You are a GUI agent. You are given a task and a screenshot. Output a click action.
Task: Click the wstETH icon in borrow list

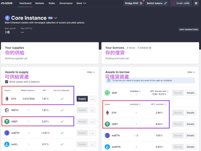(x=107, y=147)
